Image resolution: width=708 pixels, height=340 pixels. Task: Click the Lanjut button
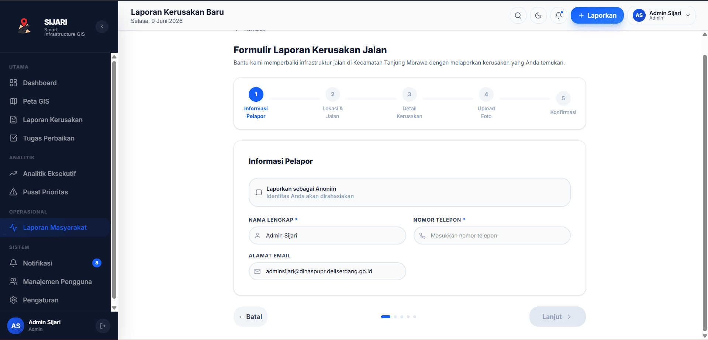[x=557, y=317]
